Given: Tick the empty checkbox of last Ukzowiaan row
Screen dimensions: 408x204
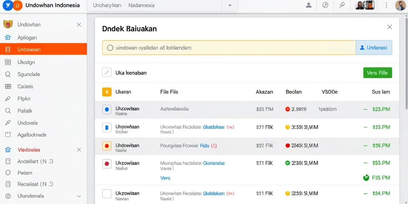Looking at the screenshot, I should 107,194.
